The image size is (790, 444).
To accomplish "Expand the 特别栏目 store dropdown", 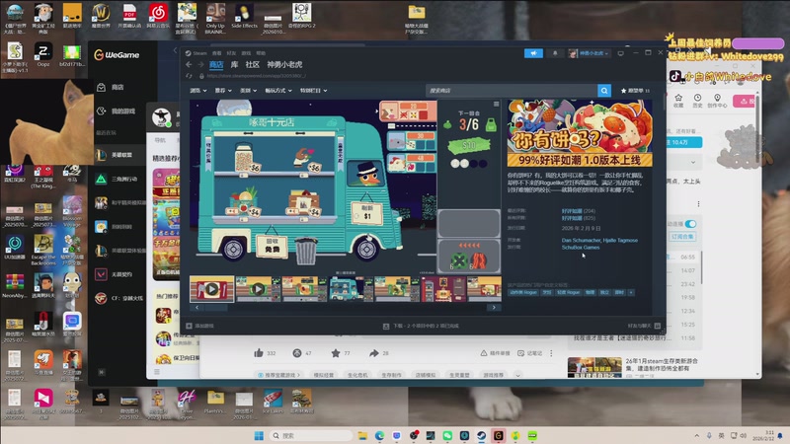I will (313, 91).
